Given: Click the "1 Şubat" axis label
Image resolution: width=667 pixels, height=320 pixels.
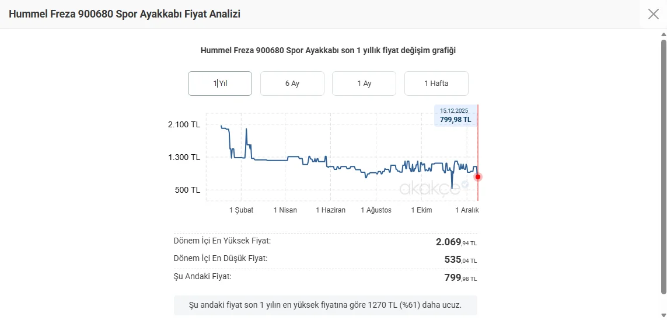Looking at the screenshot, I should tap(241, 210).
